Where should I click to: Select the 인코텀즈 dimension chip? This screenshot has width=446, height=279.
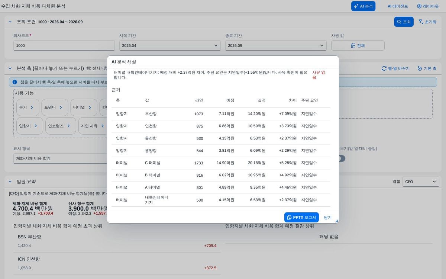(61, 126)
